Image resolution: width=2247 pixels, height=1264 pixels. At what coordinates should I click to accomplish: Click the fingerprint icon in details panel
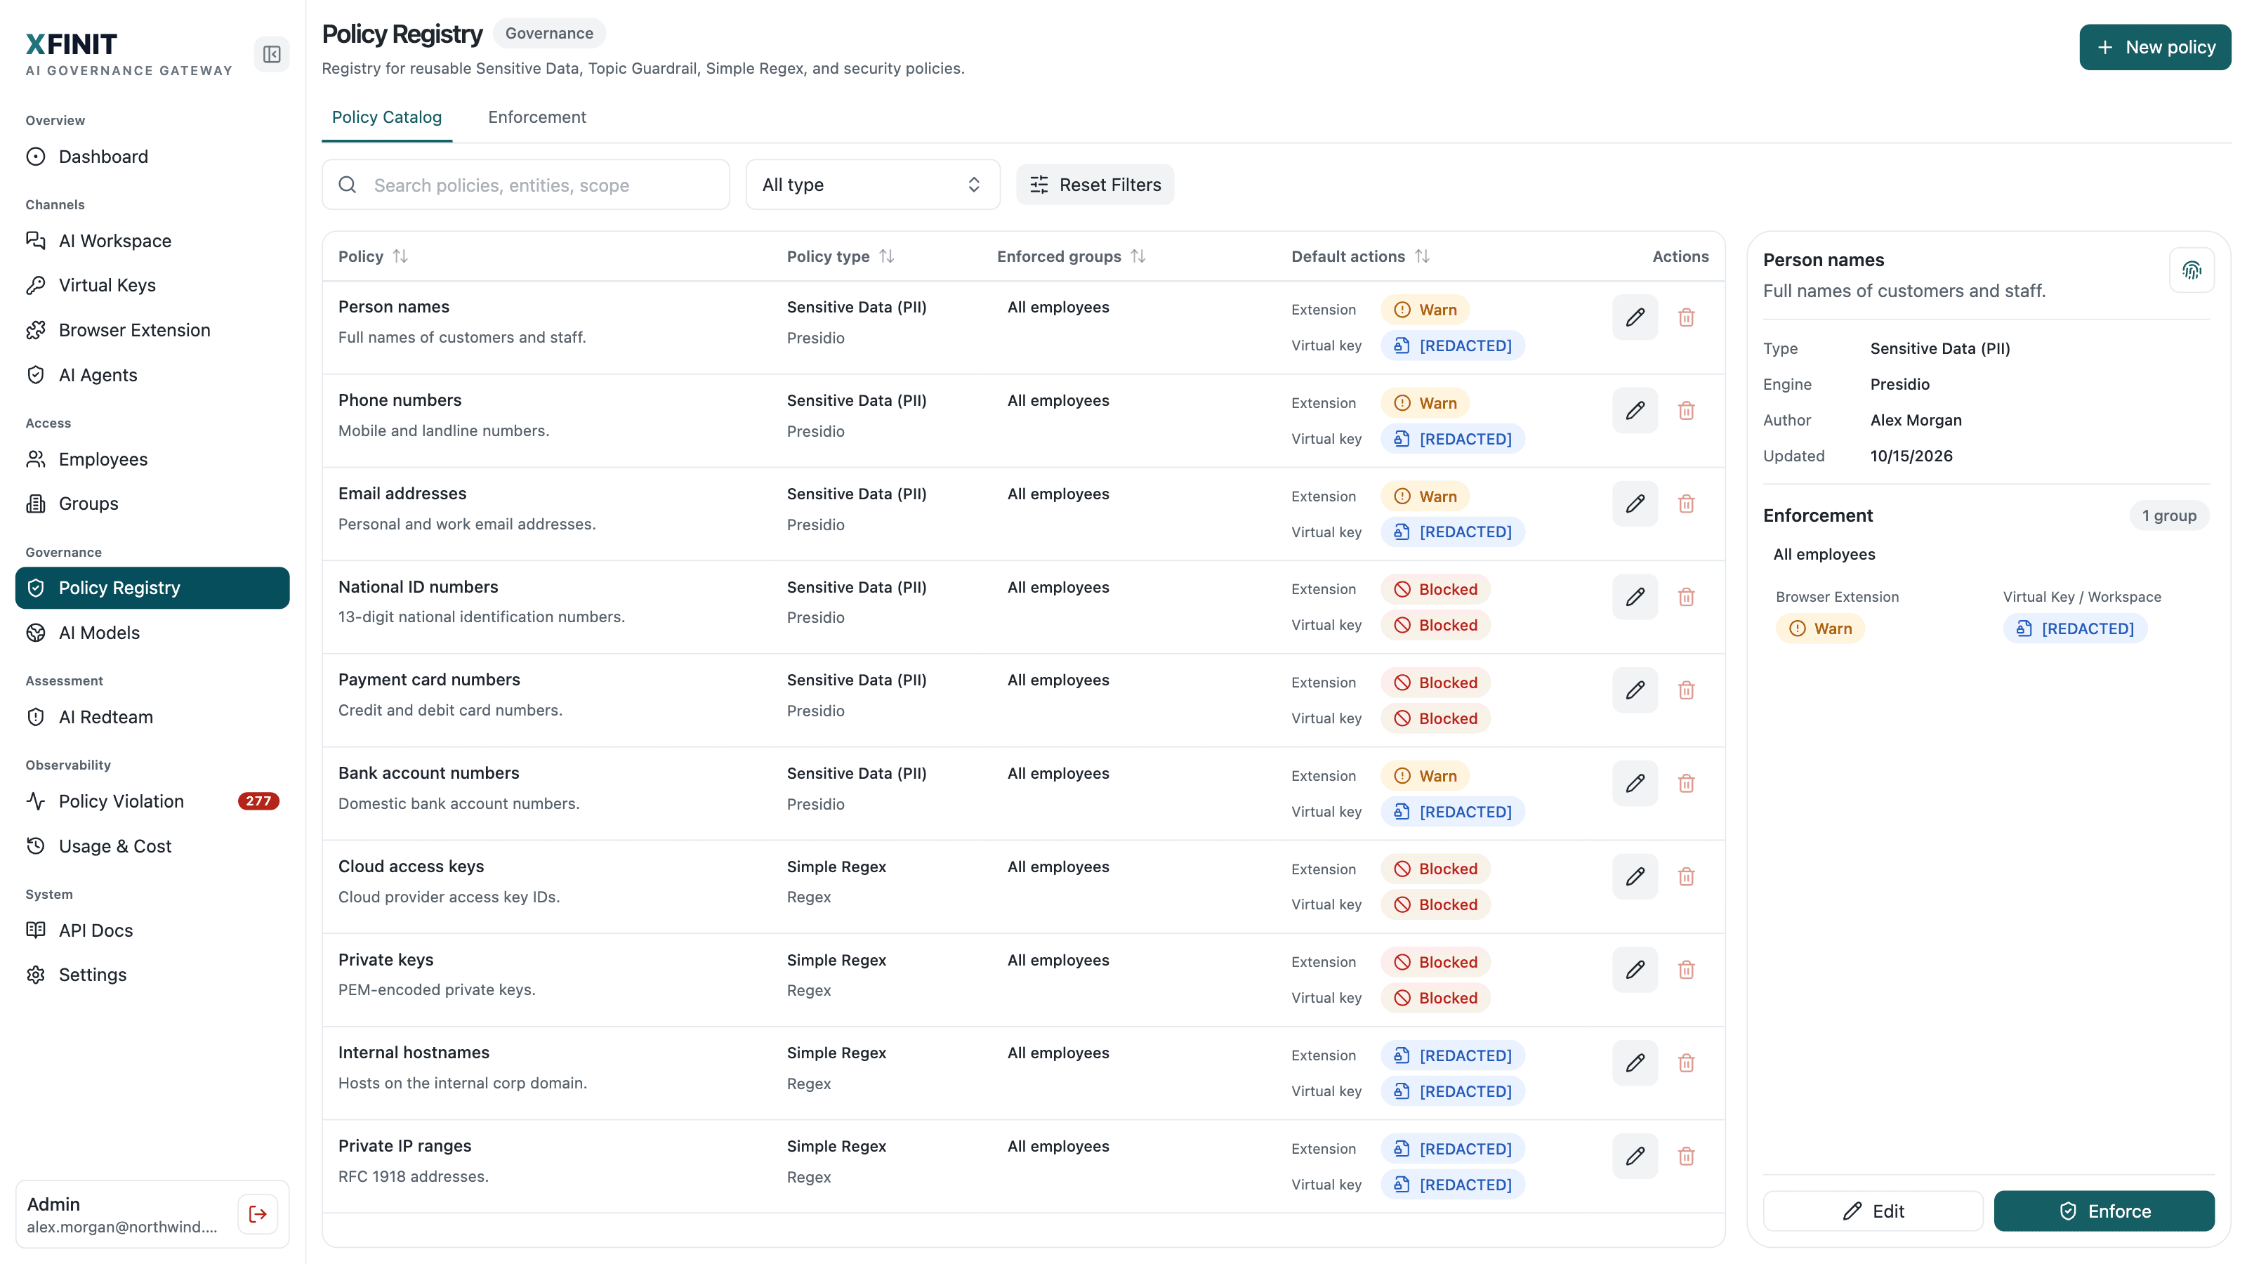[x=2191, y=270]
